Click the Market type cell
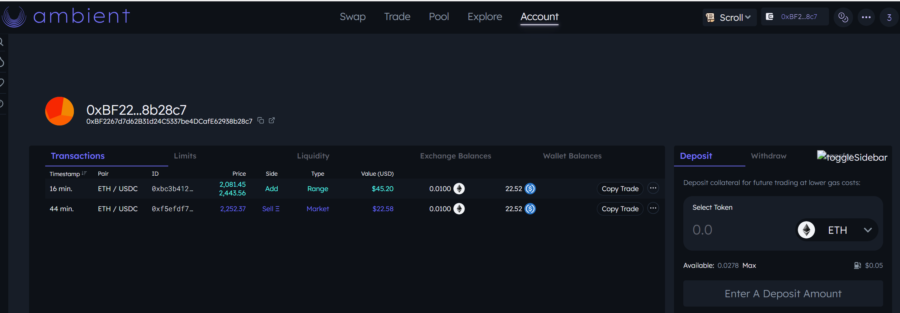 [317, 209]
